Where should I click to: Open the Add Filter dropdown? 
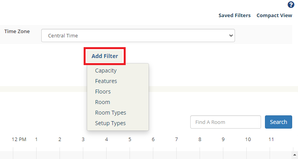tap(105, 56)
